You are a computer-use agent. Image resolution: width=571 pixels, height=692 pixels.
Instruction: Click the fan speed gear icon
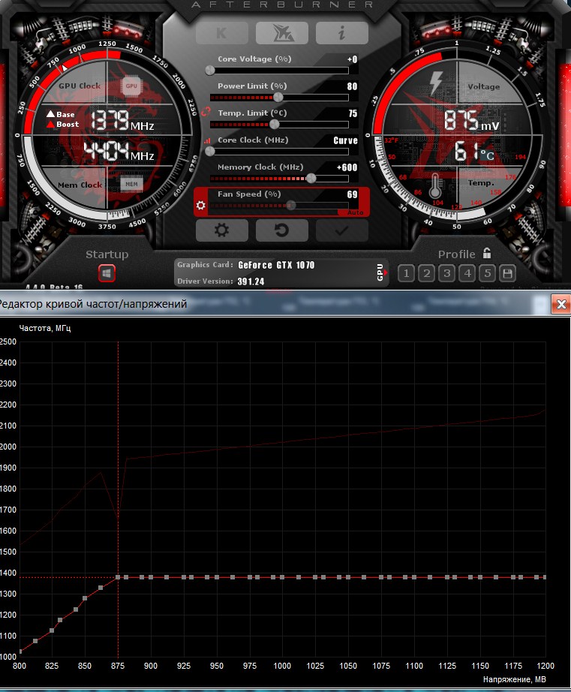pos(201,205)
